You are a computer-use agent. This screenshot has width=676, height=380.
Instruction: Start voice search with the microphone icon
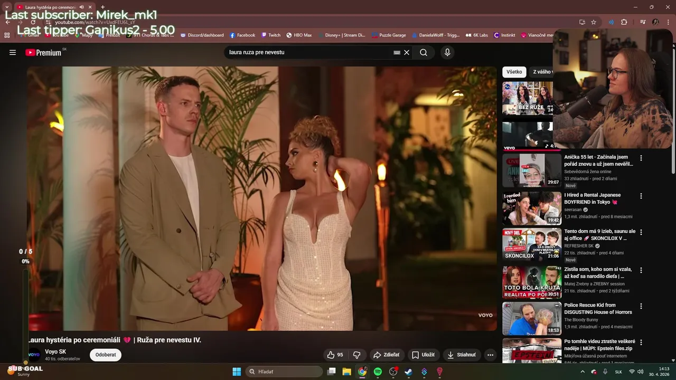[x=447, y=52]
